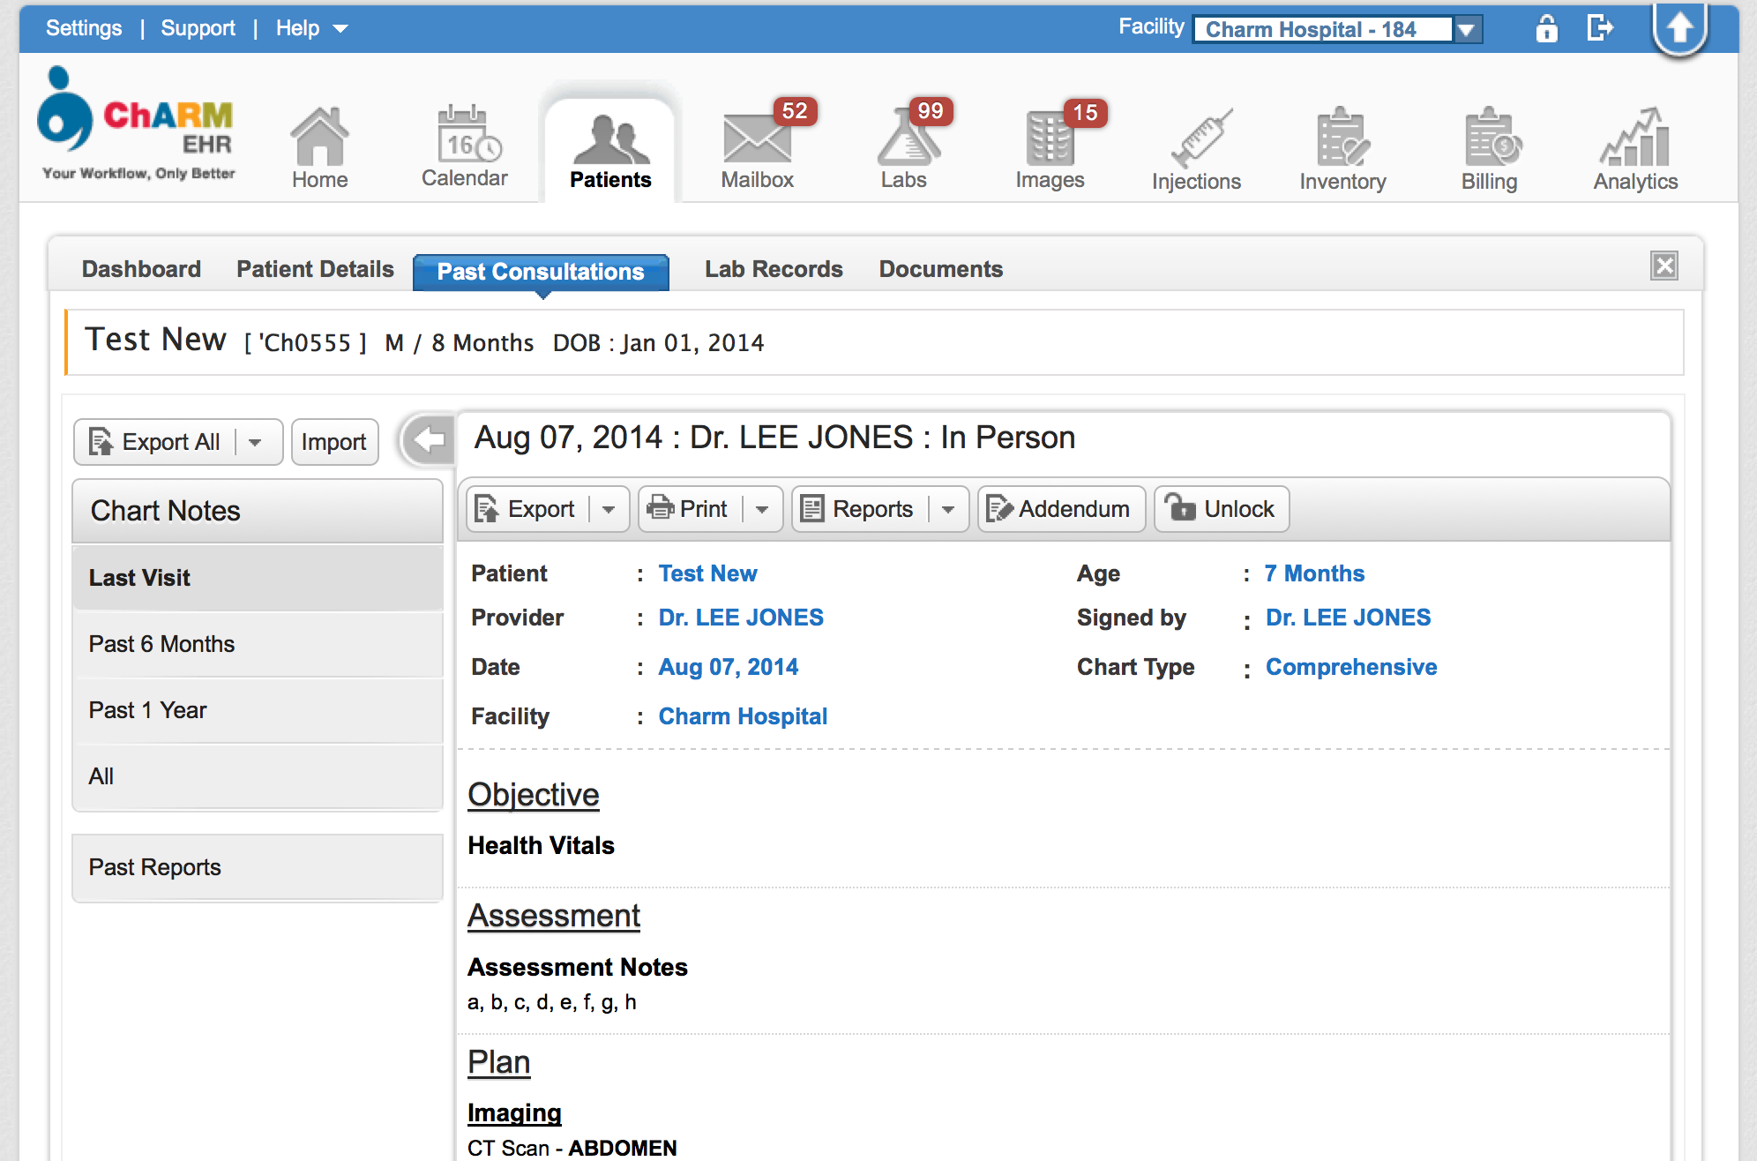Open the Mailbox with 52 unread messages
Screen dimensions: 1757x1161
(757, 146)
